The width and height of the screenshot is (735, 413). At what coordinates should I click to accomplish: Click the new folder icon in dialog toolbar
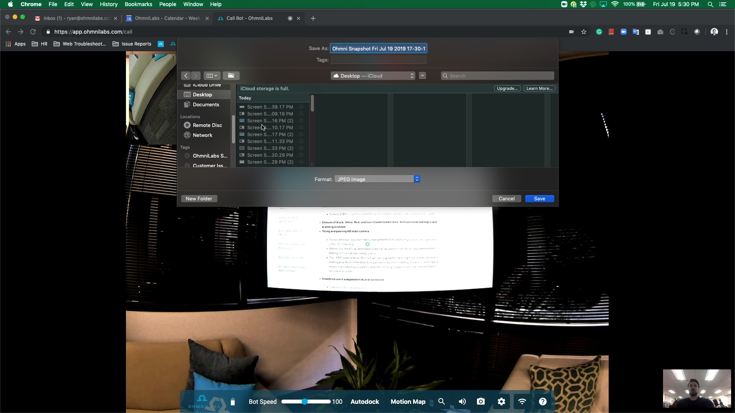pos(231,76)
